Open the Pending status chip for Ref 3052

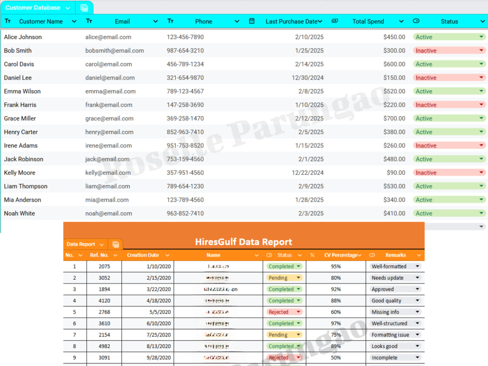pos(284,278)
